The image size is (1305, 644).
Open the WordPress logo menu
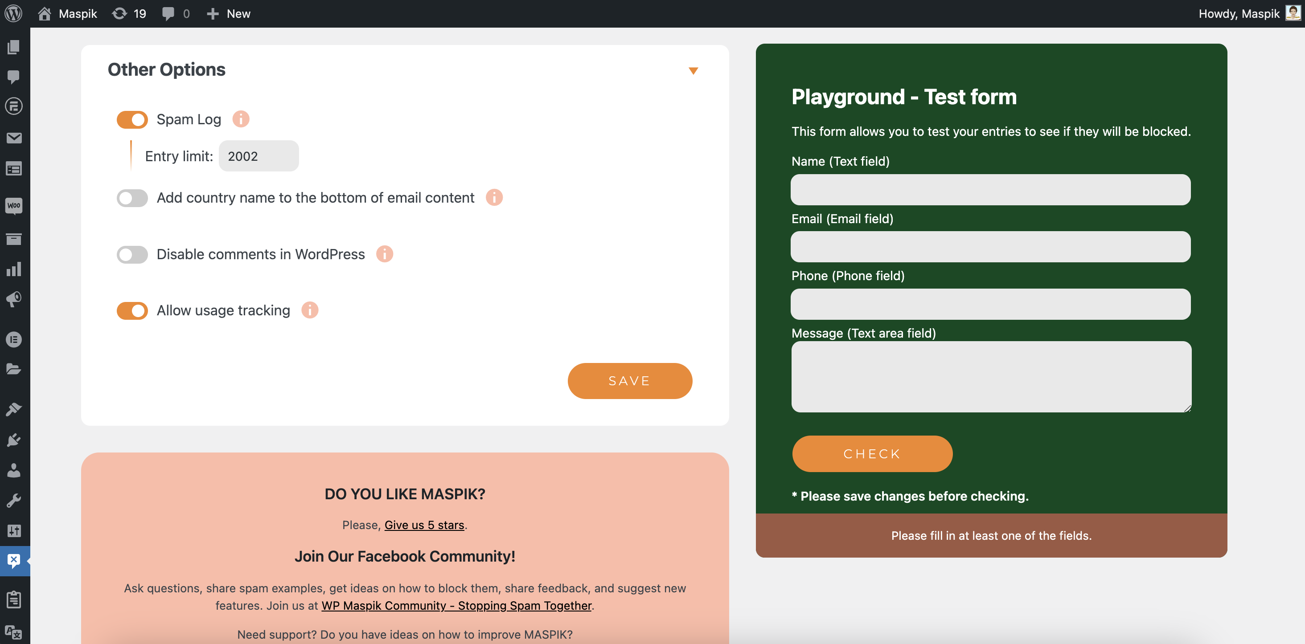[14, 14]
